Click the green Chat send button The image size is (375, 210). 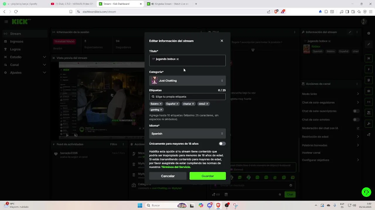[x=290, y=195]
